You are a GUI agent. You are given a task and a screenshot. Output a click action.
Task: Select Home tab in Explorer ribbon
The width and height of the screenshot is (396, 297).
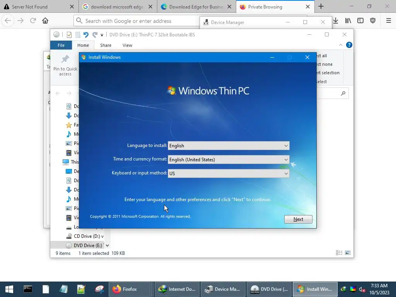(83, 45)
